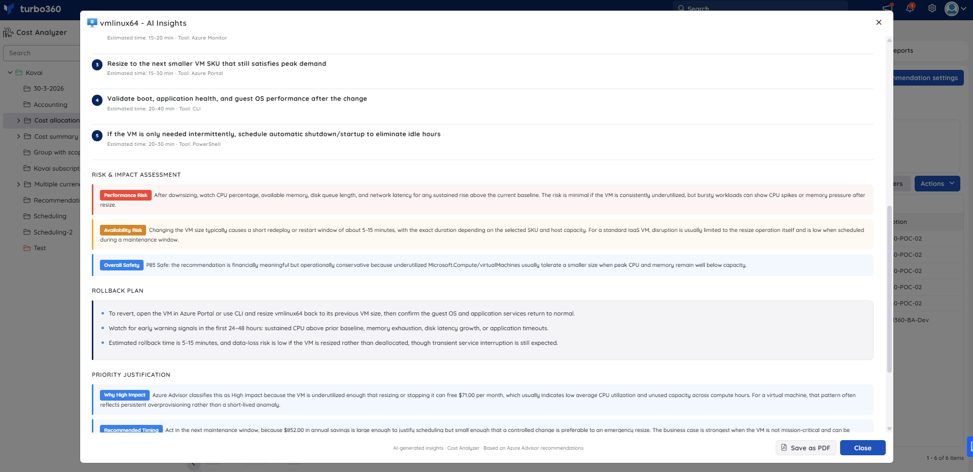Screen dimensions: 973x472
Task: Click the Save as PDF document icon
Action: click(784, 448)
